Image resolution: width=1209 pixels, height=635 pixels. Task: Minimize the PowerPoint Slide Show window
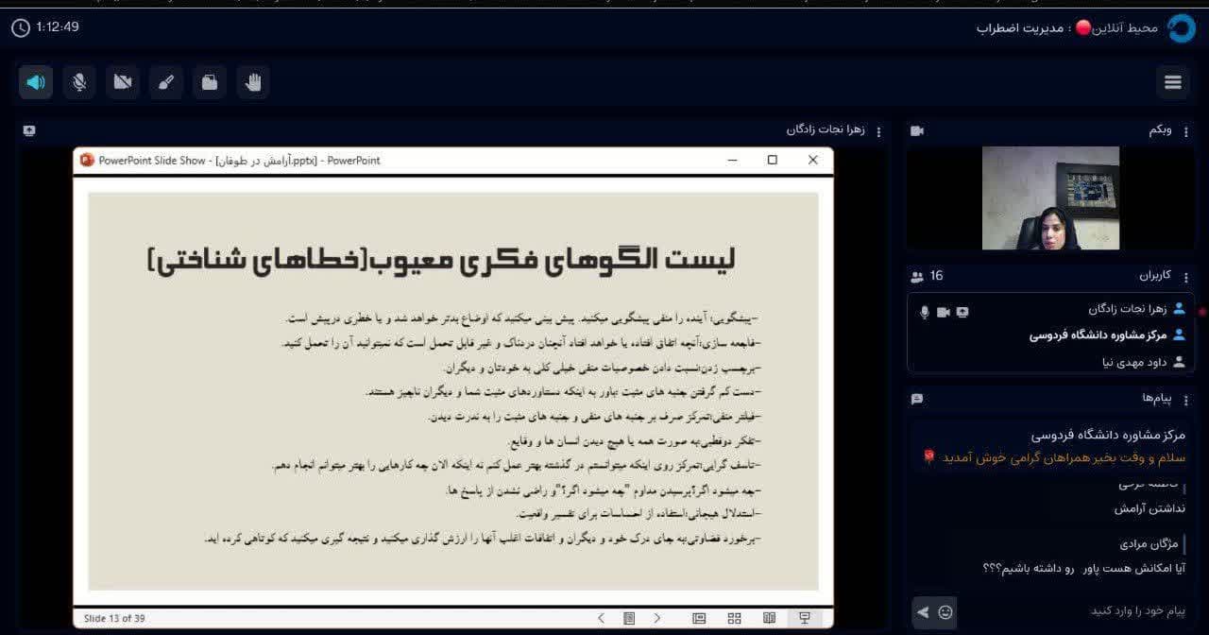[x=732, y=161]
